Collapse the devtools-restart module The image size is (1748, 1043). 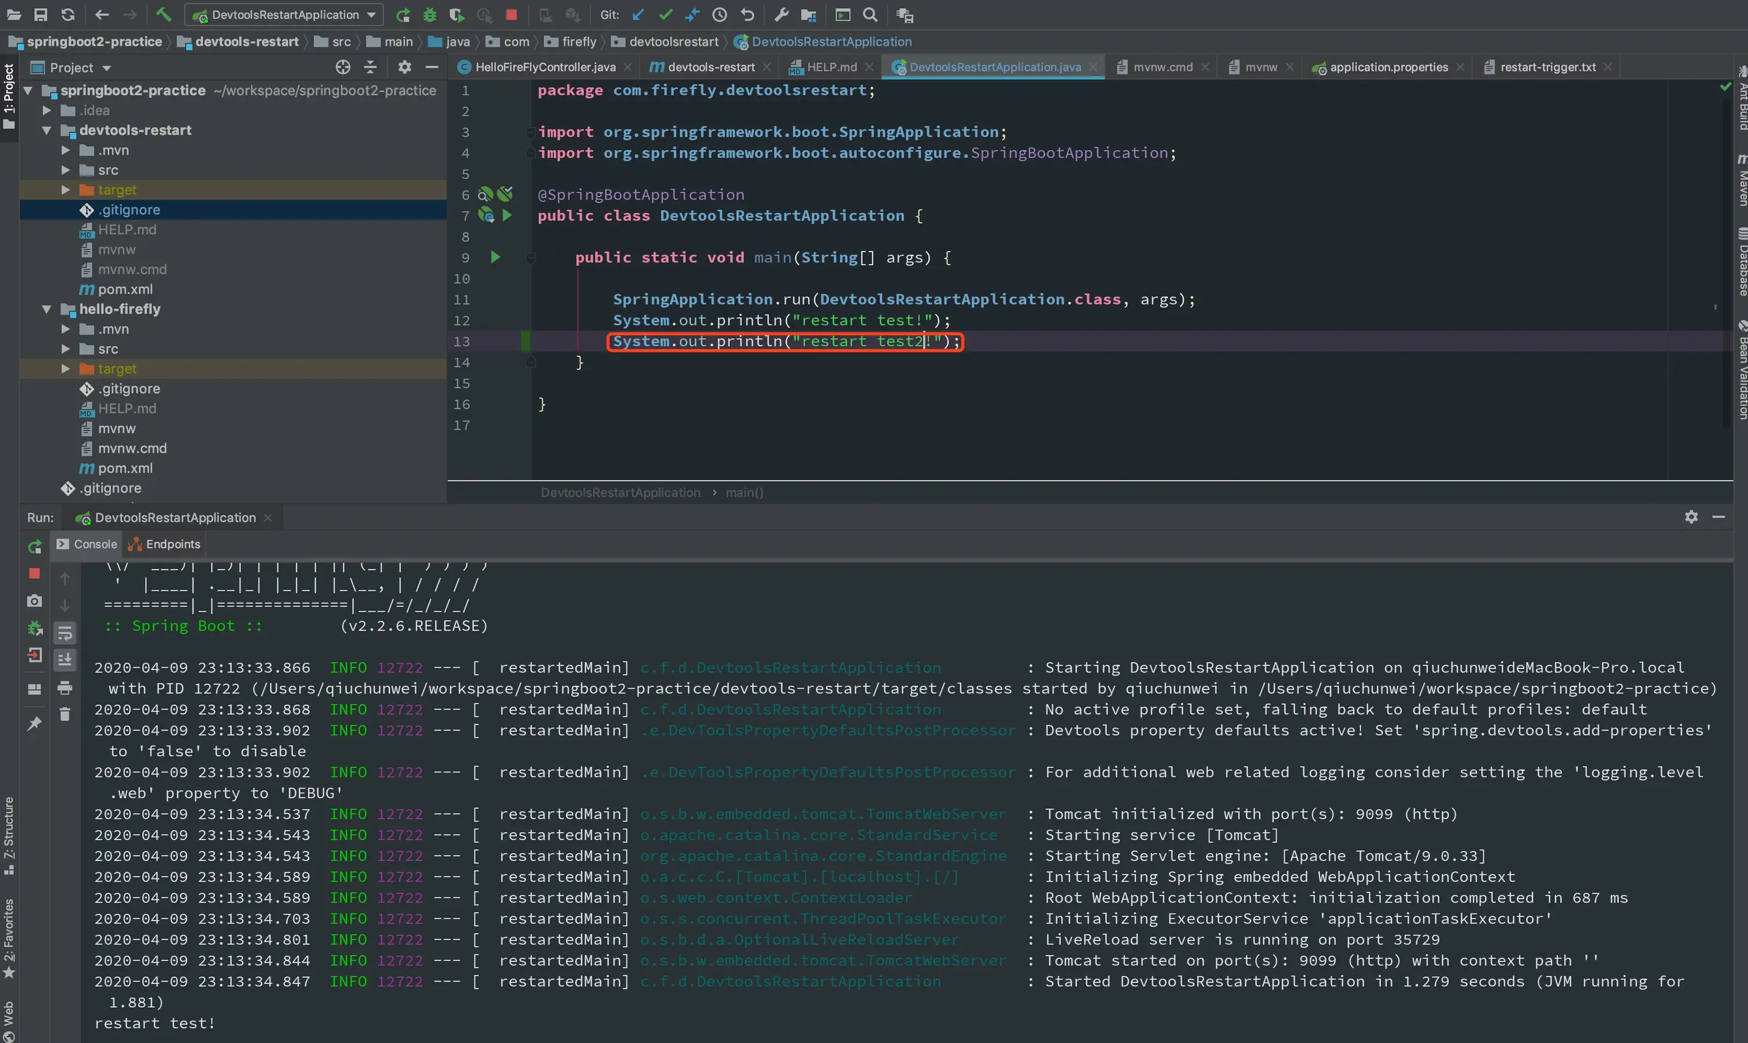click(46, 130)
